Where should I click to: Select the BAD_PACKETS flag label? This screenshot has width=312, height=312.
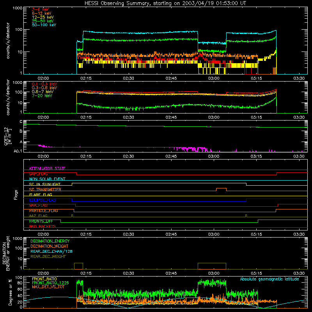(43, 226)
